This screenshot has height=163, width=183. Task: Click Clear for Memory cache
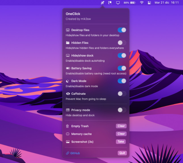coord(121,134)
